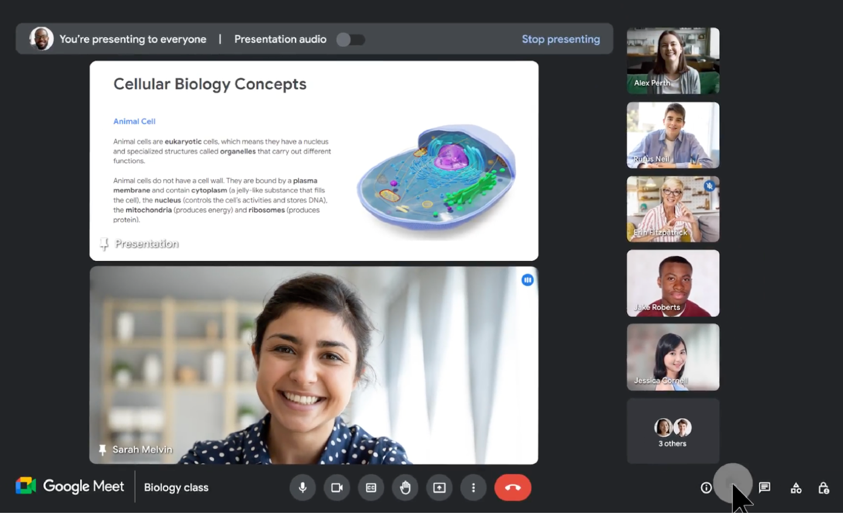
Task: Open the in-call chat panel
Action: click(765, 487)
